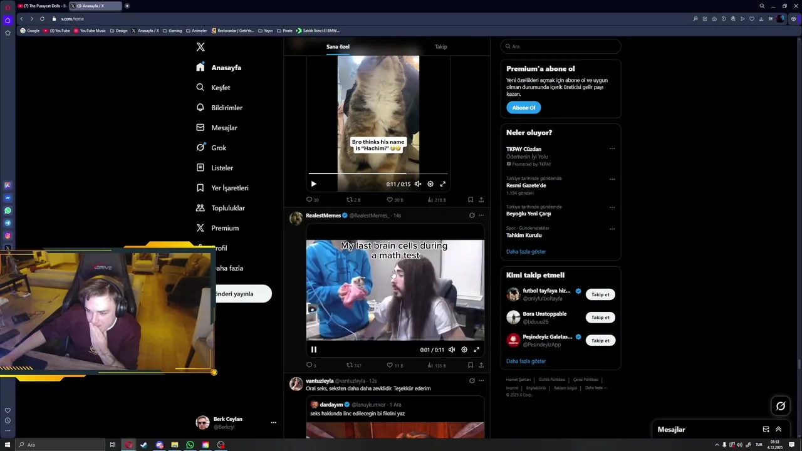
Task: Go to Anasayfa in sidebar
Action: tap(219, 68)
